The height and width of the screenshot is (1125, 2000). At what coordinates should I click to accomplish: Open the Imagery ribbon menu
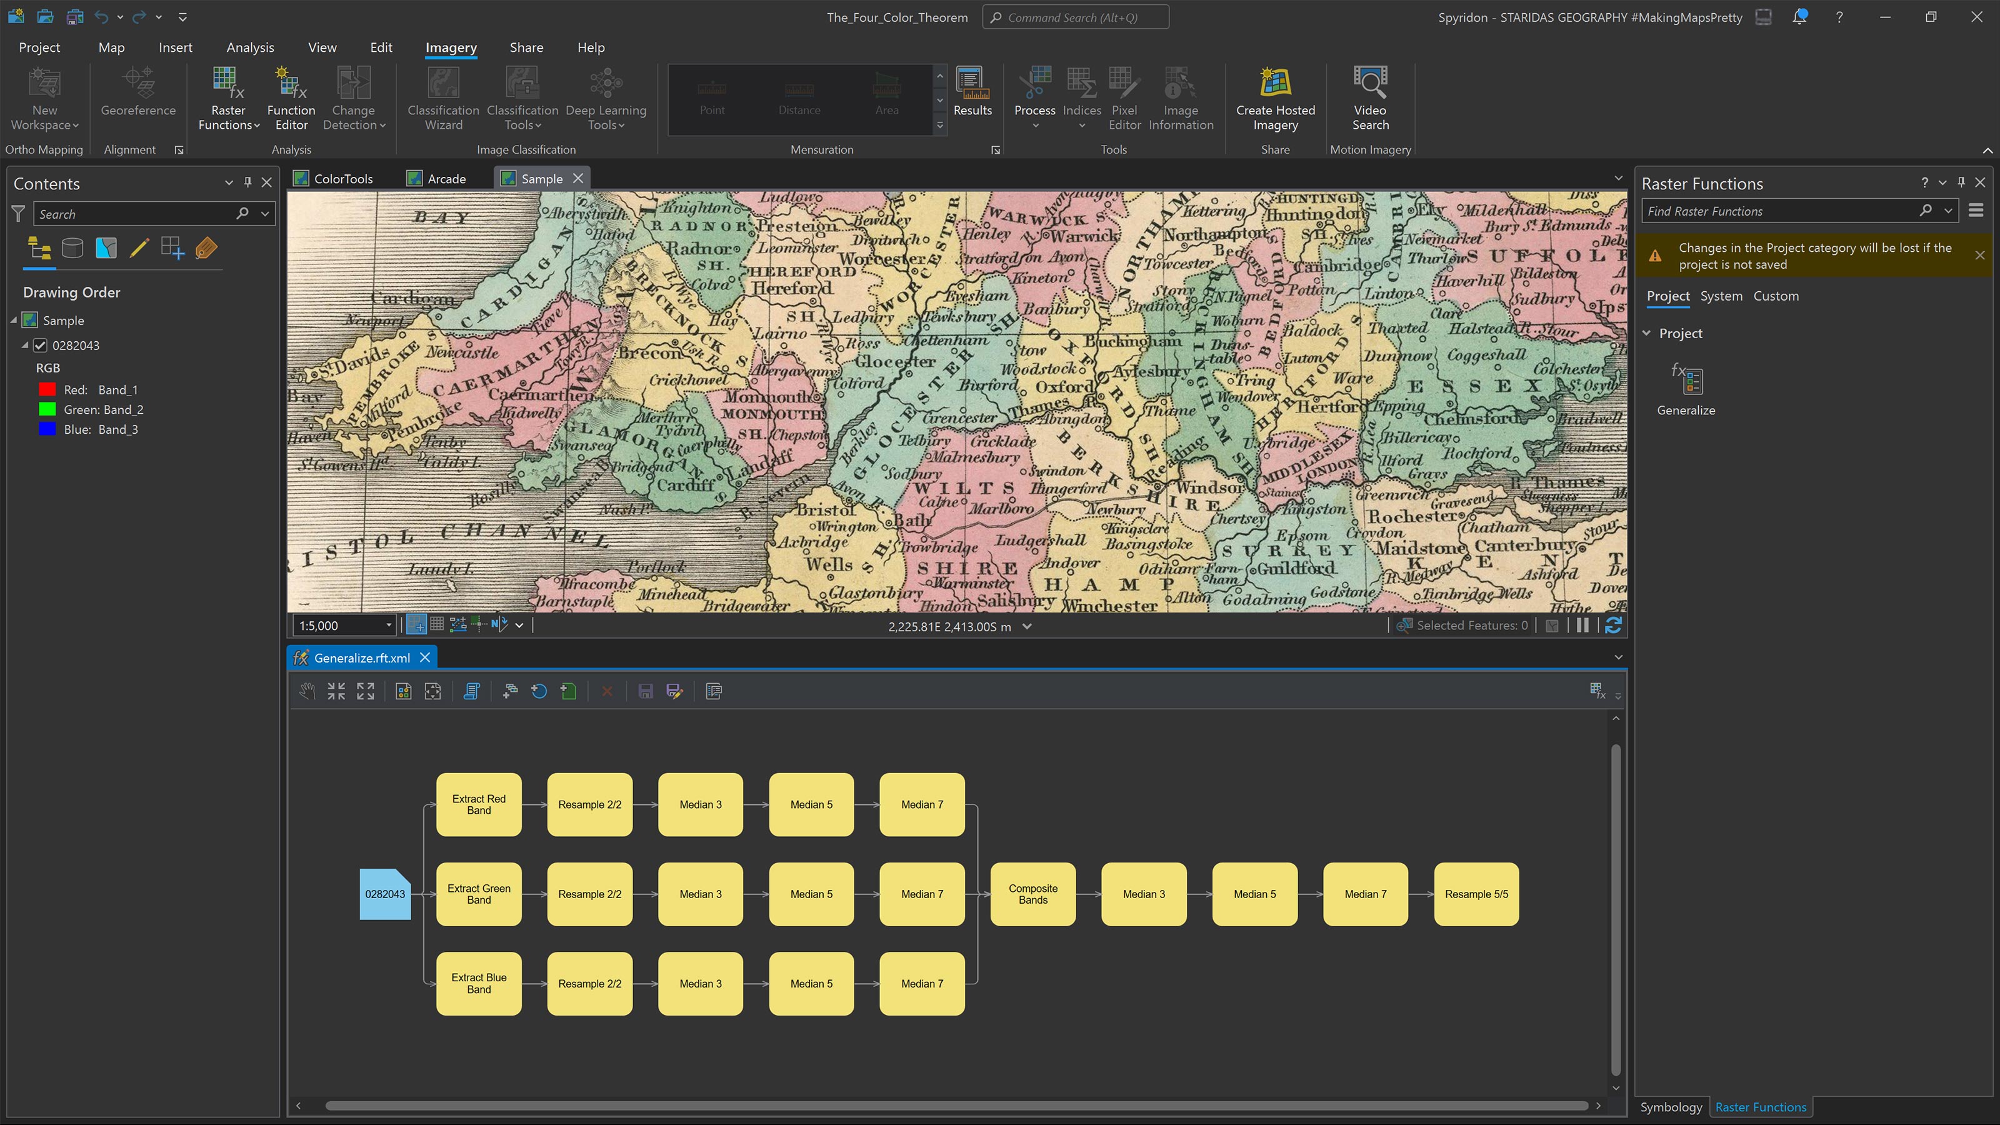click(450, 47)
